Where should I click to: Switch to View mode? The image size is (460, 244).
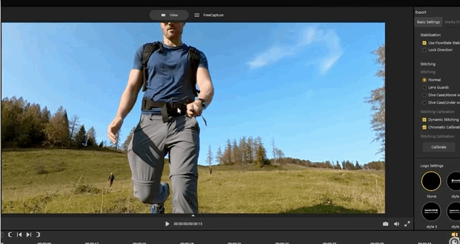[169, 15]
